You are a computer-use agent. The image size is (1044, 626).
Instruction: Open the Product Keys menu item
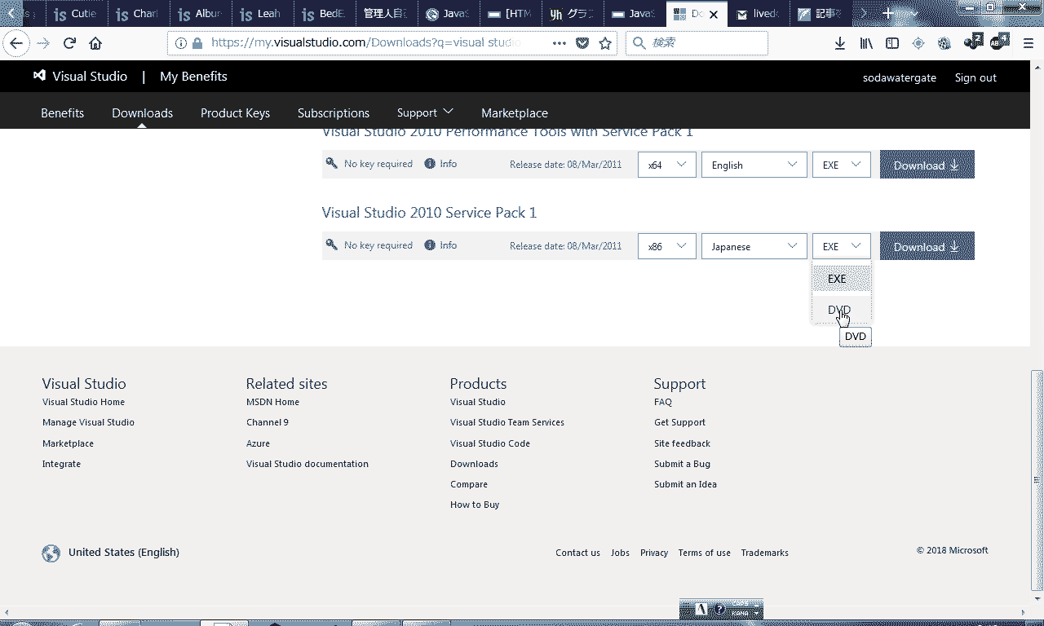point(235,112)
